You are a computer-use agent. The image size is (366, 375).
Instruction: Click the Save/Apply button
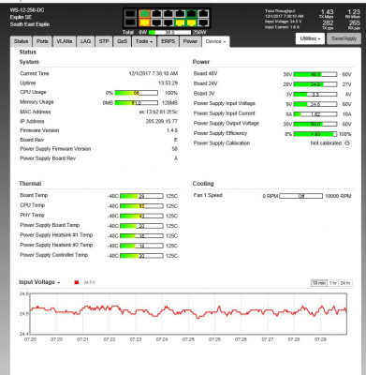coord(344,38)
